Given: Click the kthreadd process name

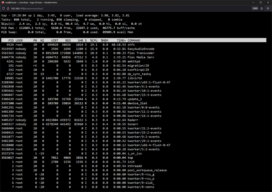Looking at the screenshot, I should coord(135,166).
